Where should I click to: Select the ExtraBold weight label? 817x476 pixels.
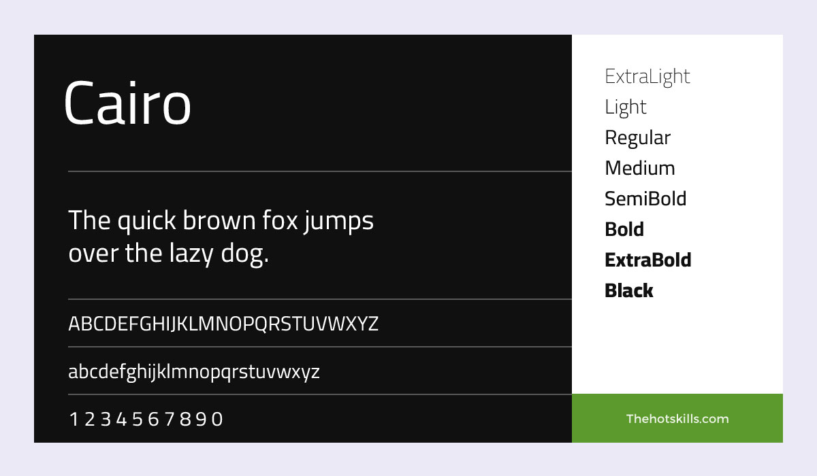point(647,260)
